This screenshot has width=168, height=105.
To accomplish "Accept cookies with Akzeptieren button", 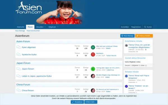I will 77,102.
